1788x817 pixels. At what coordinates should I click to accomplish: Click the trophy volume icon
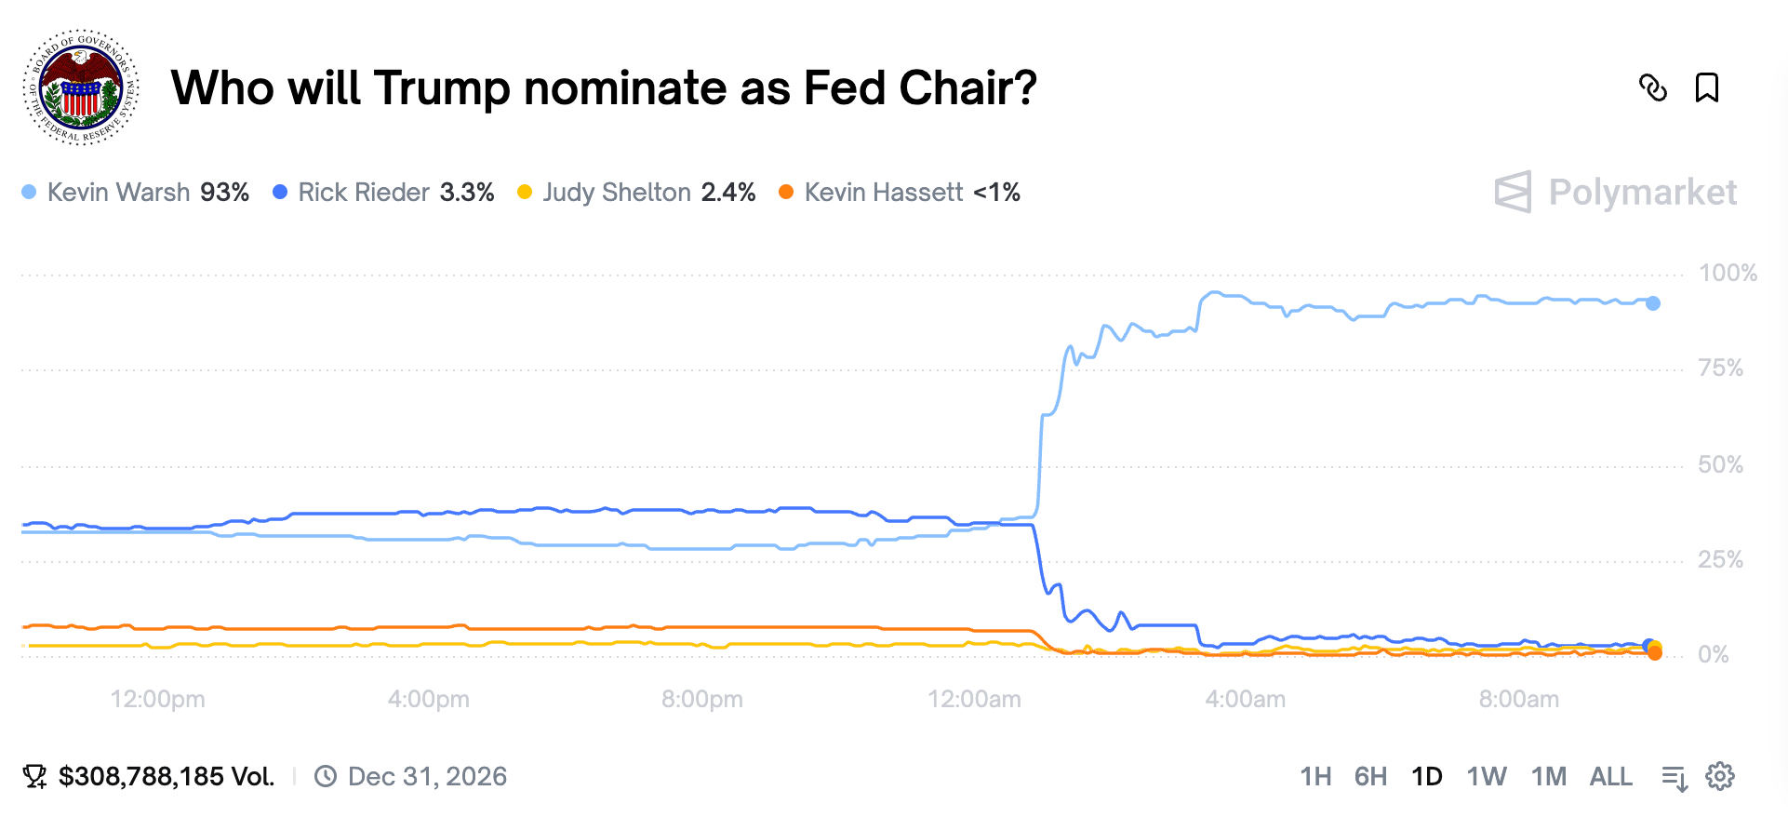[35, 776]
